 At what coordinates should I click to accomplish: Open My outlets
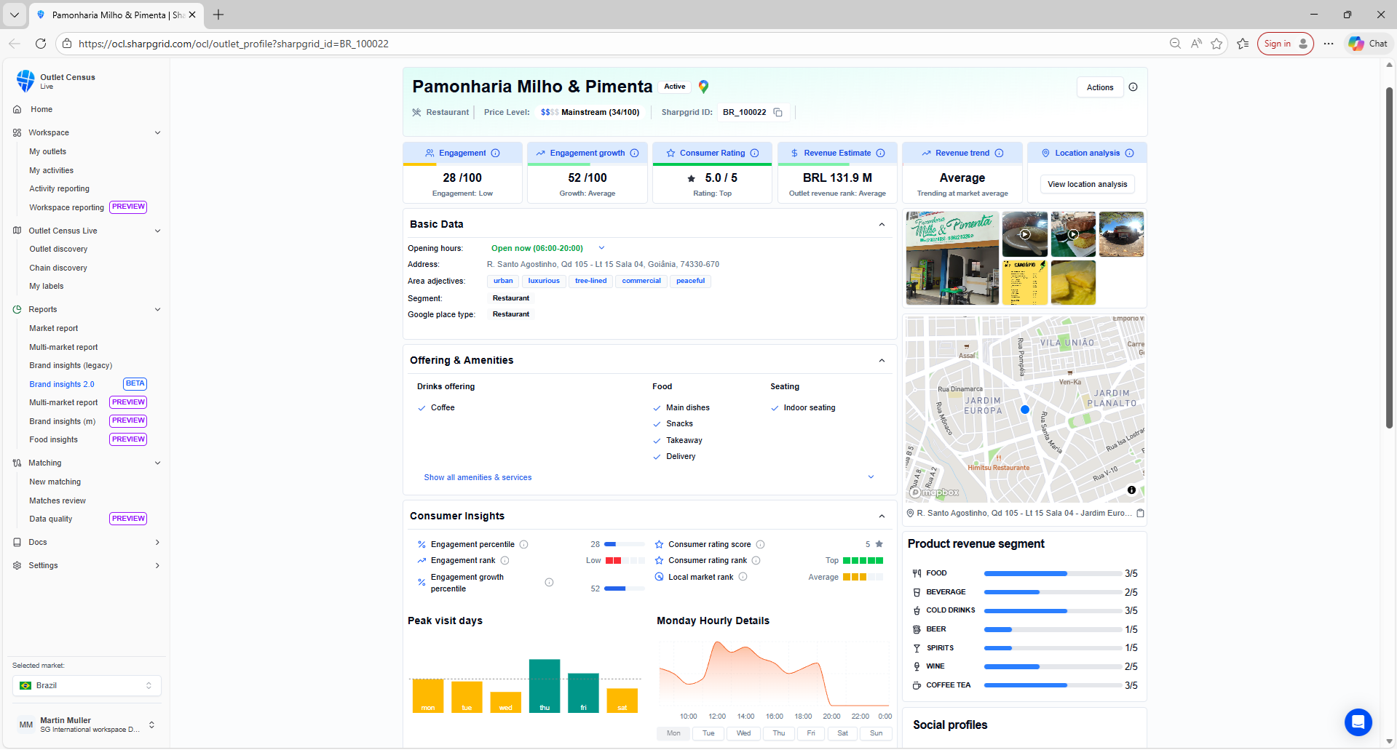[48, 151]
